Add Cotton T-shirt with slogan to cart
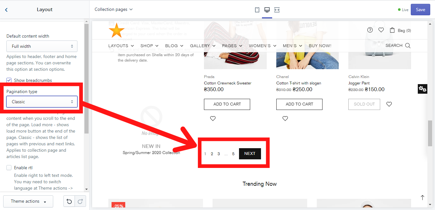The image size is (435, 210). point(299,104)
